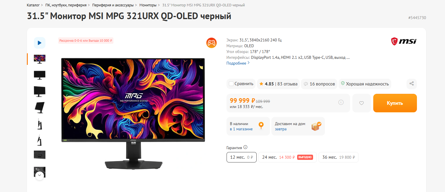
Task: Open the 83 отзыва reviews link
Action: coord(287,84)
